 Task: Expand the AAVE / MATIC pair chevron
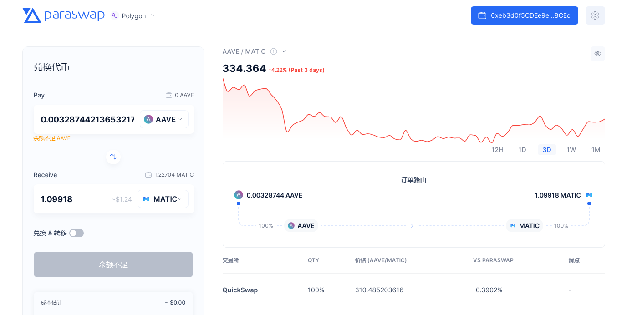(284, 51)
